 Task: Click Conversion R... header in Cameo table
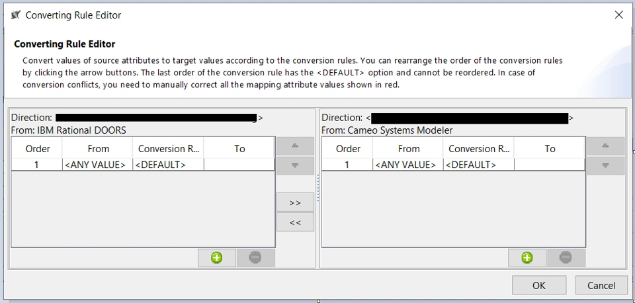click(479, 149)
